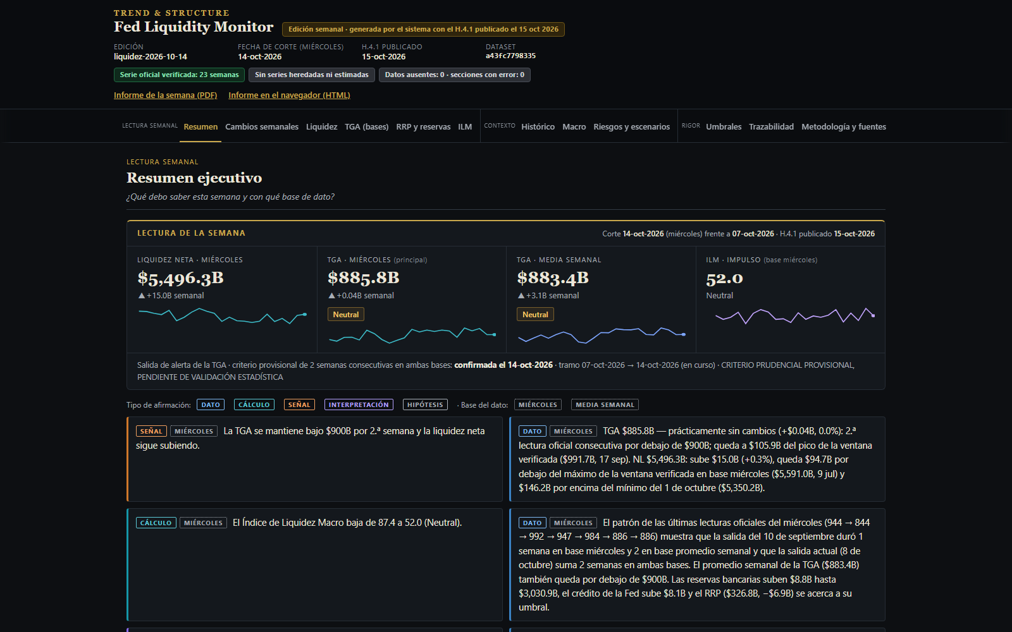Switch to TGA (bases) tab

(366, 127)
